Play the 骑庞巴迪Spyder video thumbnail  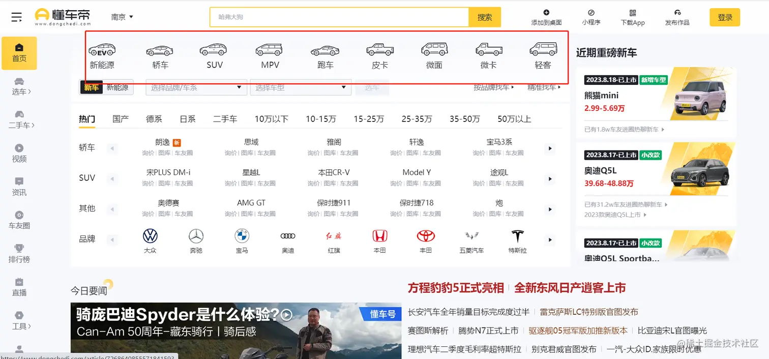pyautogui.click(x=236, y=331)
